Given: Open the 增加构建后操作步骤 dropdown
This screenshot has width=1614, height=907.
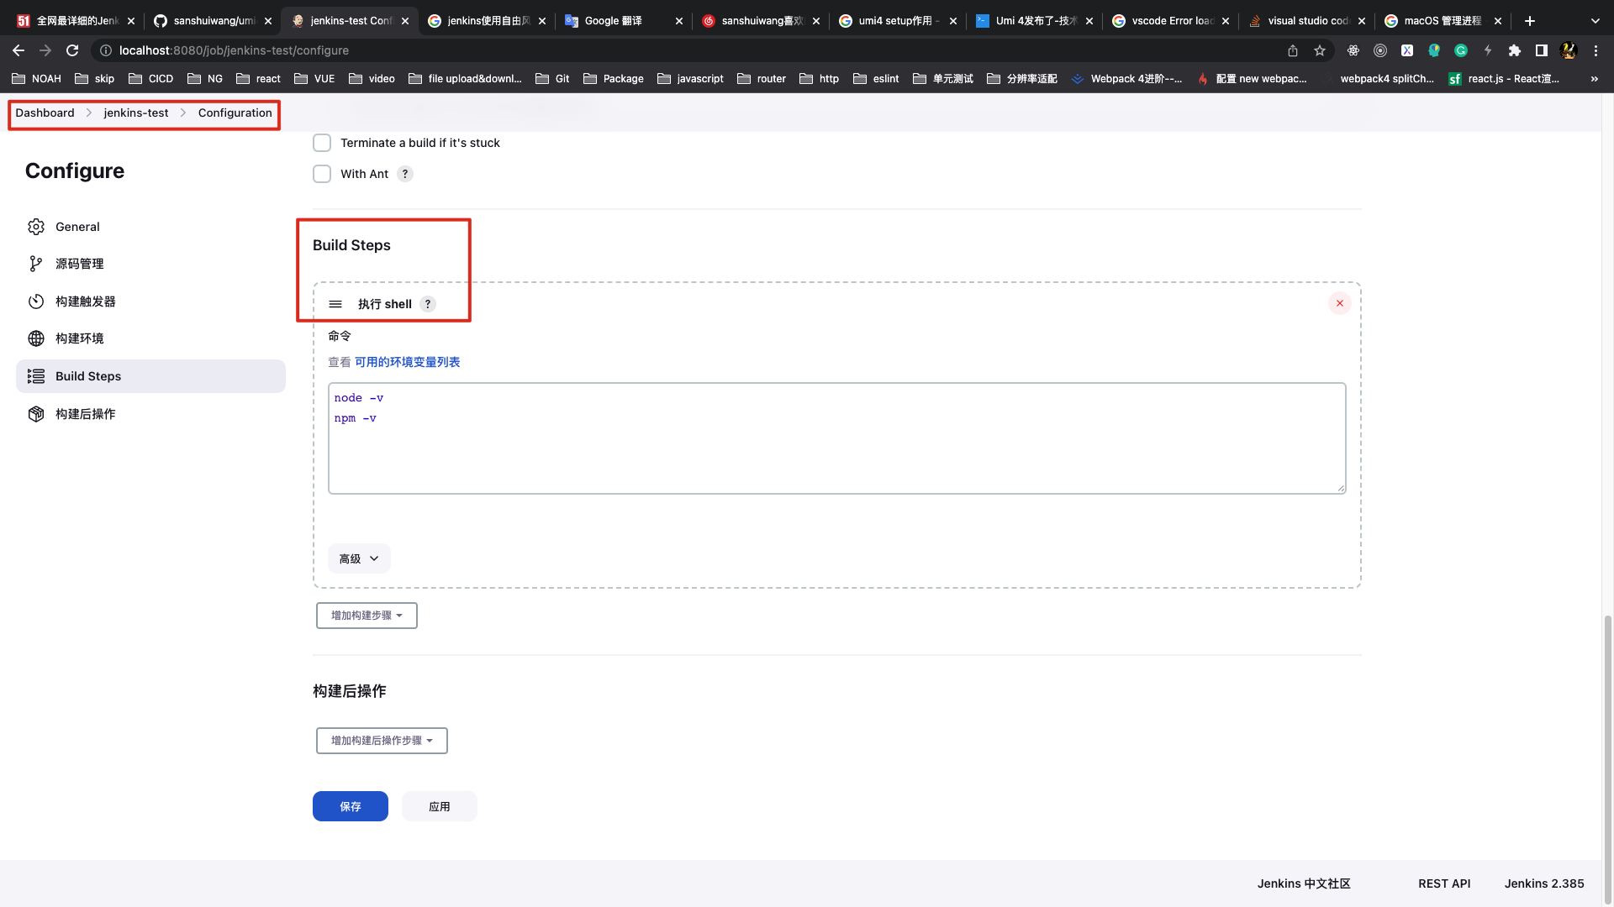Looking at the screenshot, I should click(x=382, y=741).
